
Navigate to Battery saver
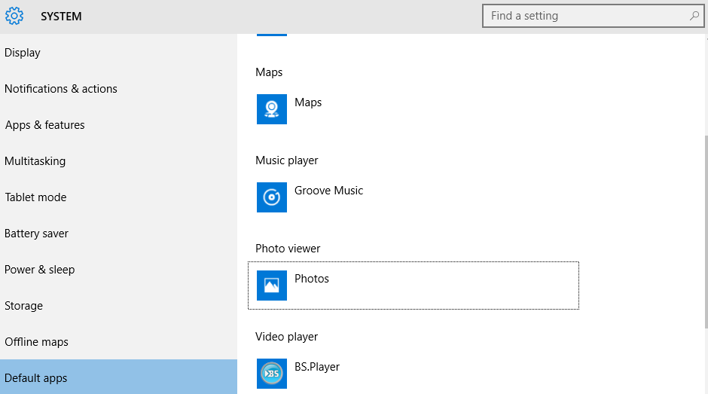pos(37,234)
